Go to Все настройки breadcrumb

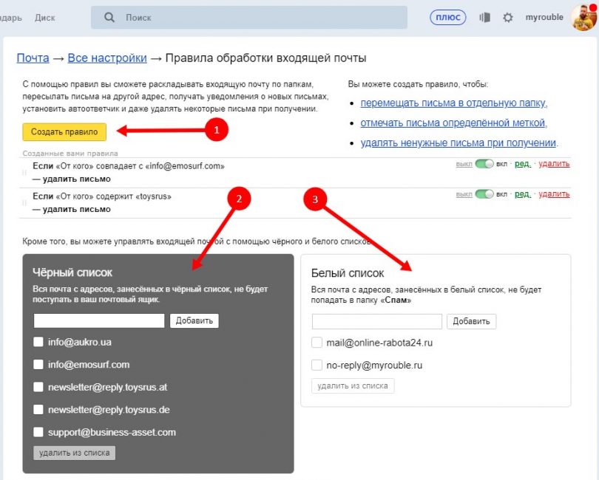click(106, 58)
